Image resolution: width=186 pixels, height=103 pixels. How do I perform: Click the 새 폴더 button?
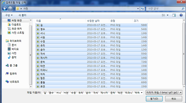click(22, 15)
